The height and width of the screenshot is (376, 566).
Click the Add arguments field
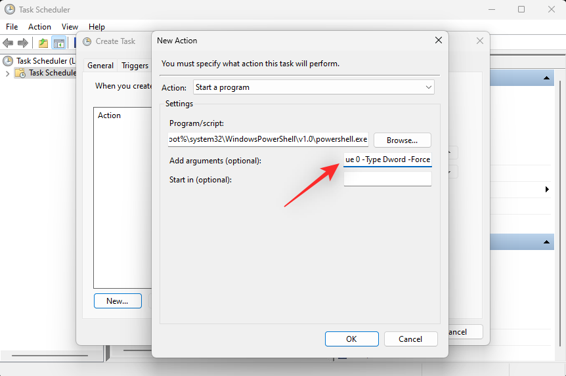pyautogui.click(x=387, y=159)
